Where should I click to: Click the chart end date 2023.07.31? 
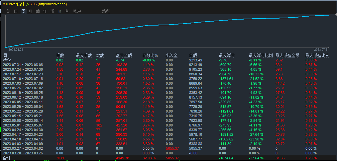coord(321,49)
